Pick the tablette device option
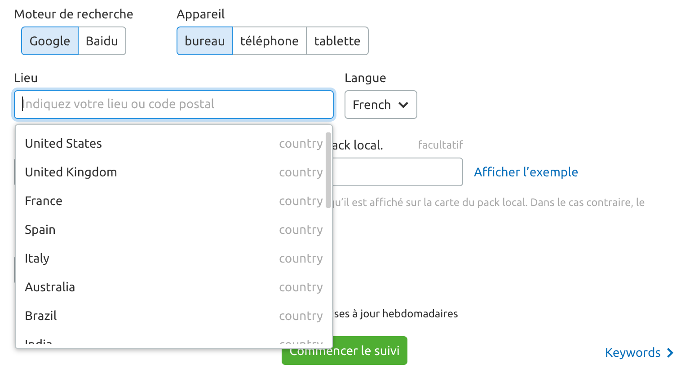The height and width of the screenshot is (373, 681). tap(337, 41)
